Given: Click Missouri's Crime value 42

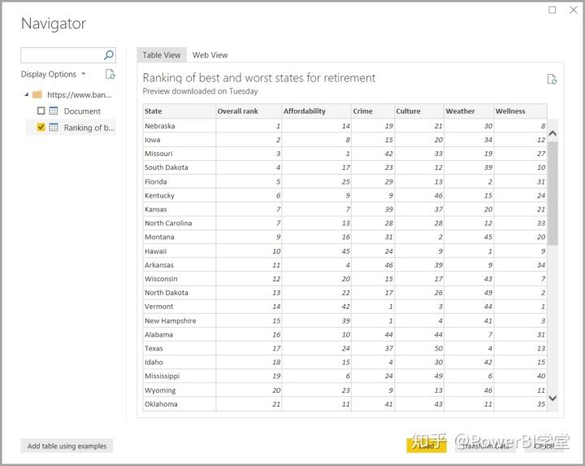Looking at the screenshot, I should tap(388, 154).
